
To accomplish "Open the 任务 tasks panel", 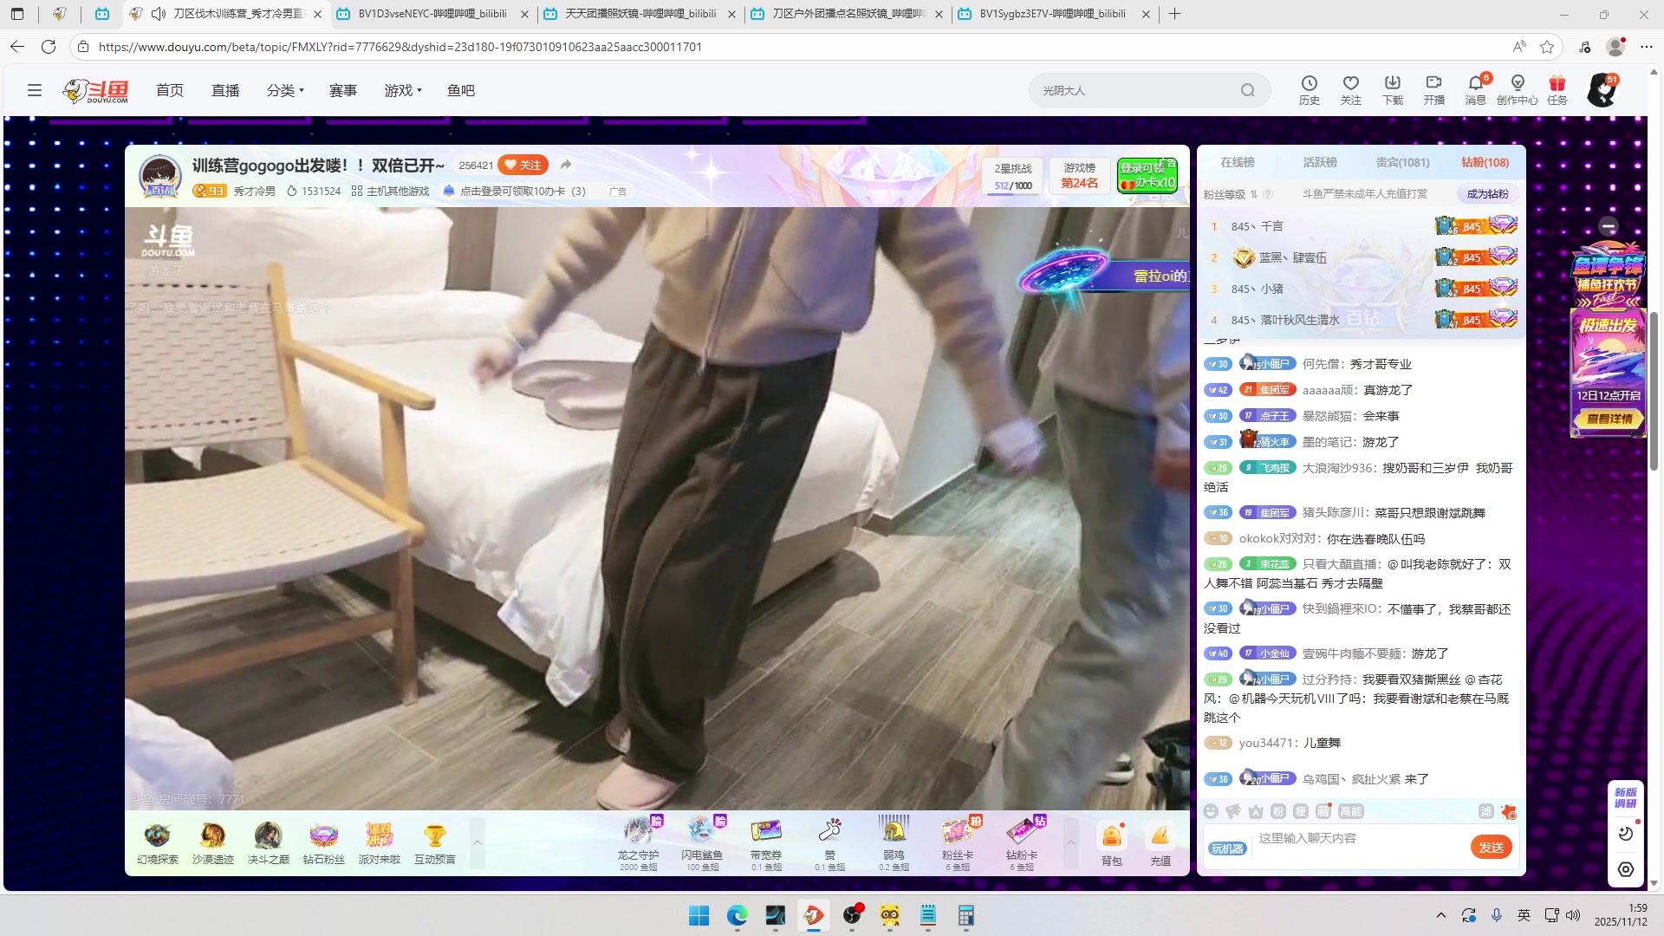I will (1556, 89).
